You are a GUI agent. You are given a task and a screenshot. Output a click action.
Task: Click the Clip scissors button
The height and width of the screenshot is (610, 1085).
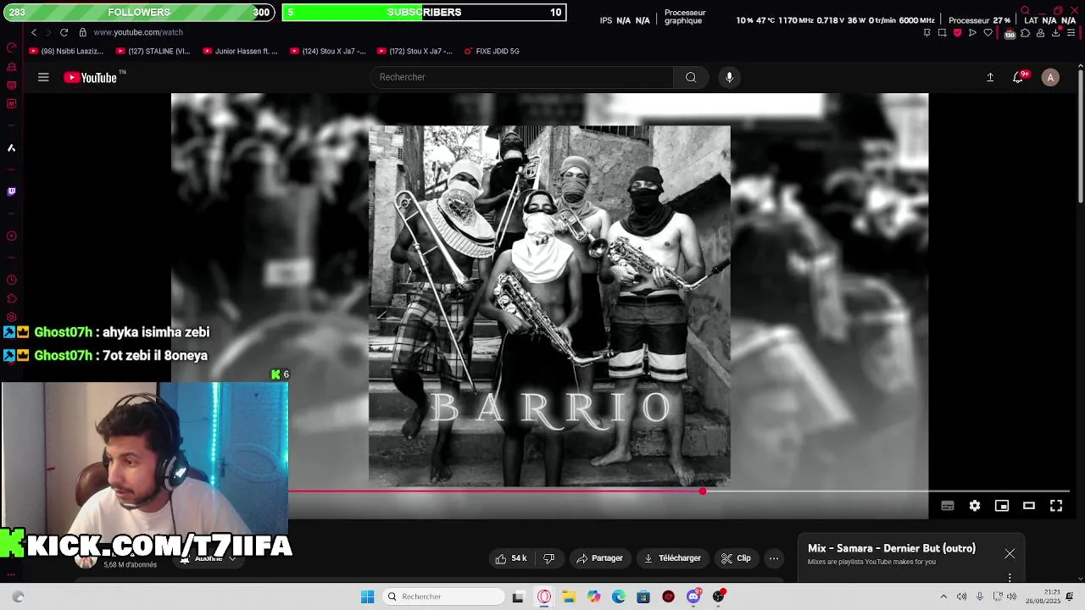736,558
